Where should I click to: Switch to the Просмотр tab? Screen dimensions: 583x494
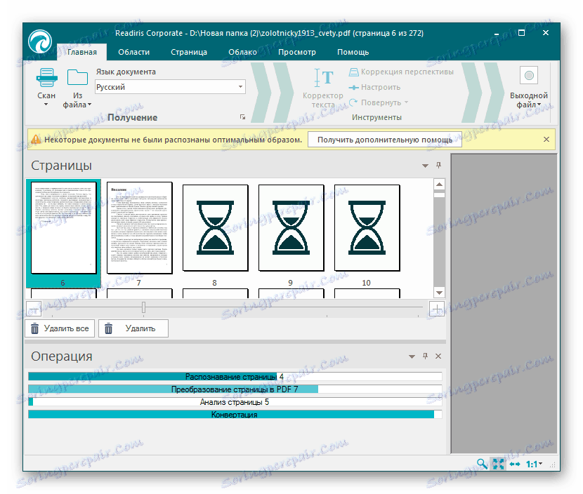[x=297, y=52]
